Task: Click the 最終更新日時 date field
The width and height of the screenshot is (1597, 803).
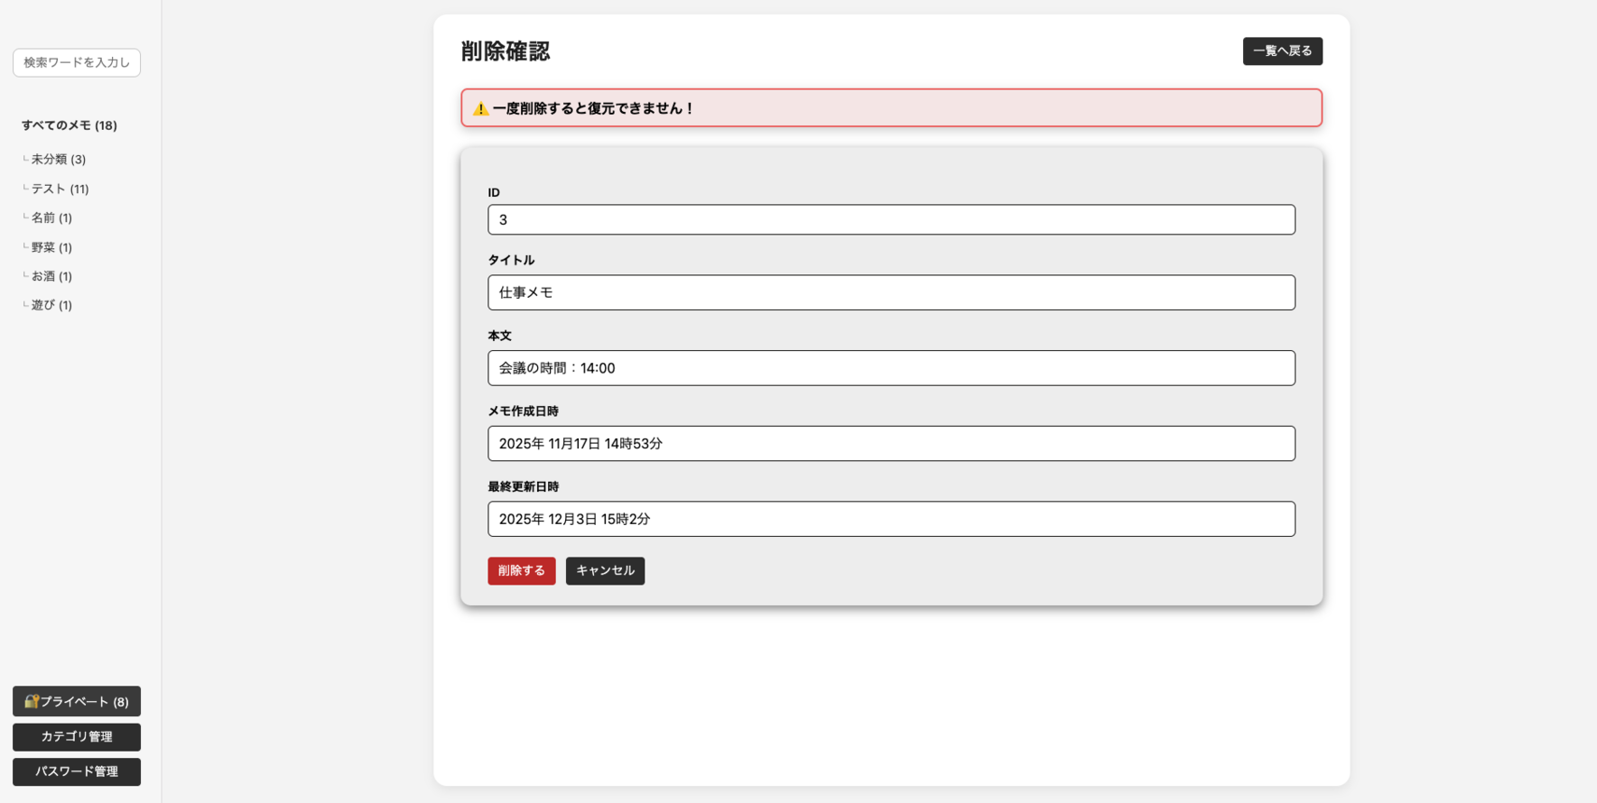Action: 891,519
